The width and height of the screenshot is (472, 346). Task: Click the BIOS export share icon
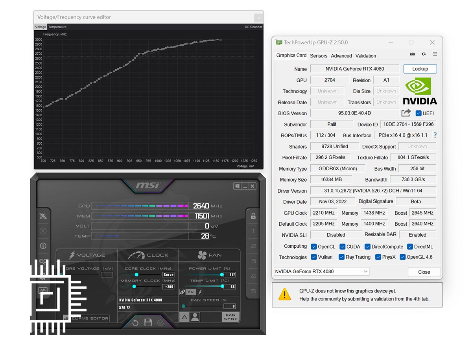(406, 113)
